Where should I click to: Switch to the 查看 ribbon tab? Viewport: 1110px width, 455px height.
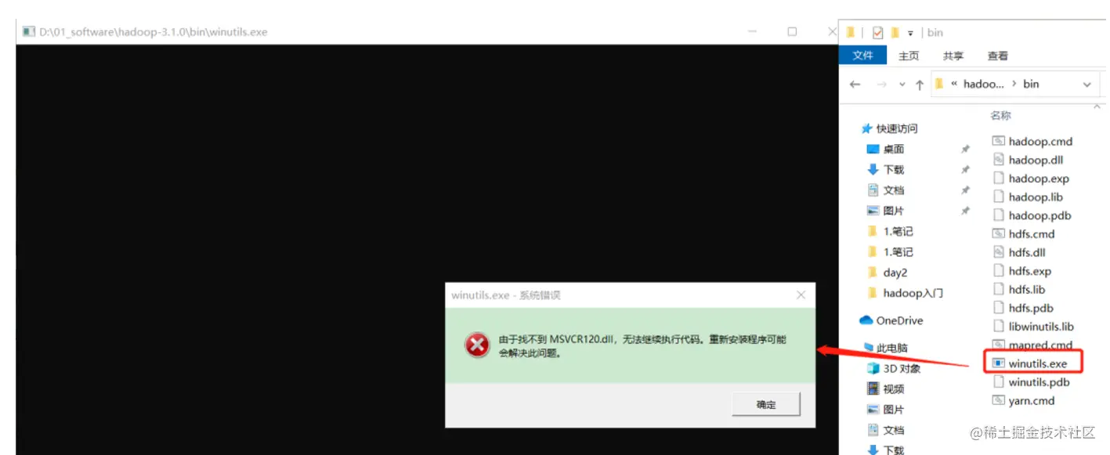(x=998, y=56)
